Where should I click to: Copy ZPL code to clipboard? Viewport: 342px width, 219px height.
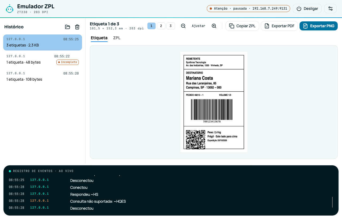click(x=242, y=26)
